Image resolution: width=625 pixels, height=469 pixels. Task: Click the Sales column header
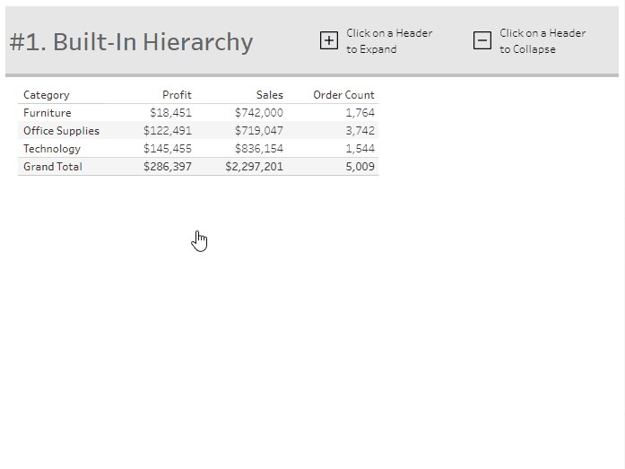coord(269,95)
